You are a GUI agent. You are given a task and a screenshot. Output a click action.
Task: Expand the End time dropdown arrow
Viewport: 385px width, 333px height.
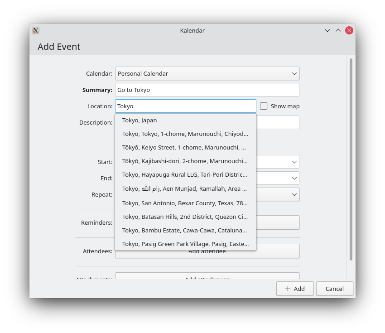294,178
